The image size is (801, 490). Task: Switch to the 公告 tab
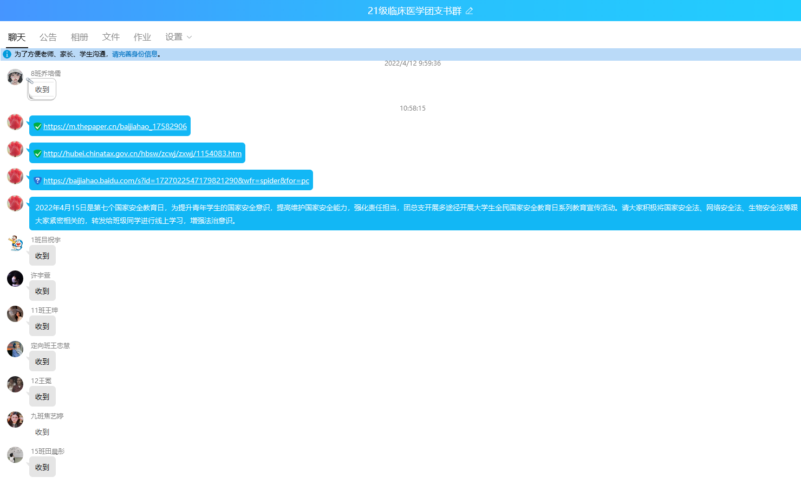click(48, 37)
